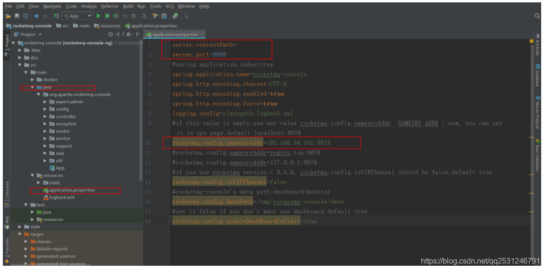Click the Synchronize refresh toolbar icon
Viewport: 544px width, 270px height.
[x=25, y=16]
